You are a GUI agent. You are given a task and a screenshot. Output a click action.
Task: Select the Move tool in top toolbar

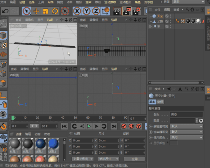coord(36,12)
